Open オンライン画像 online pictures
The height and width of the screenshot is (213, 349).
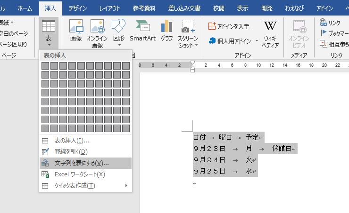tap(97, 34)
